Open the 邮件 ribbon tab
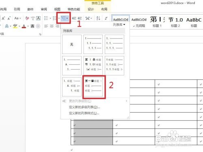Viewport: 203px width, 152px height. tap(30, 9)
